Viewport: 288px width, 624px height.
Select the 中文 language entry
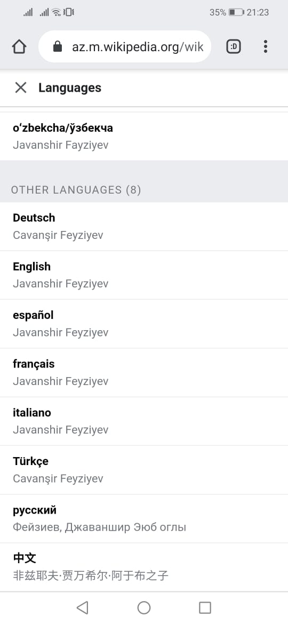coord(144,567)
